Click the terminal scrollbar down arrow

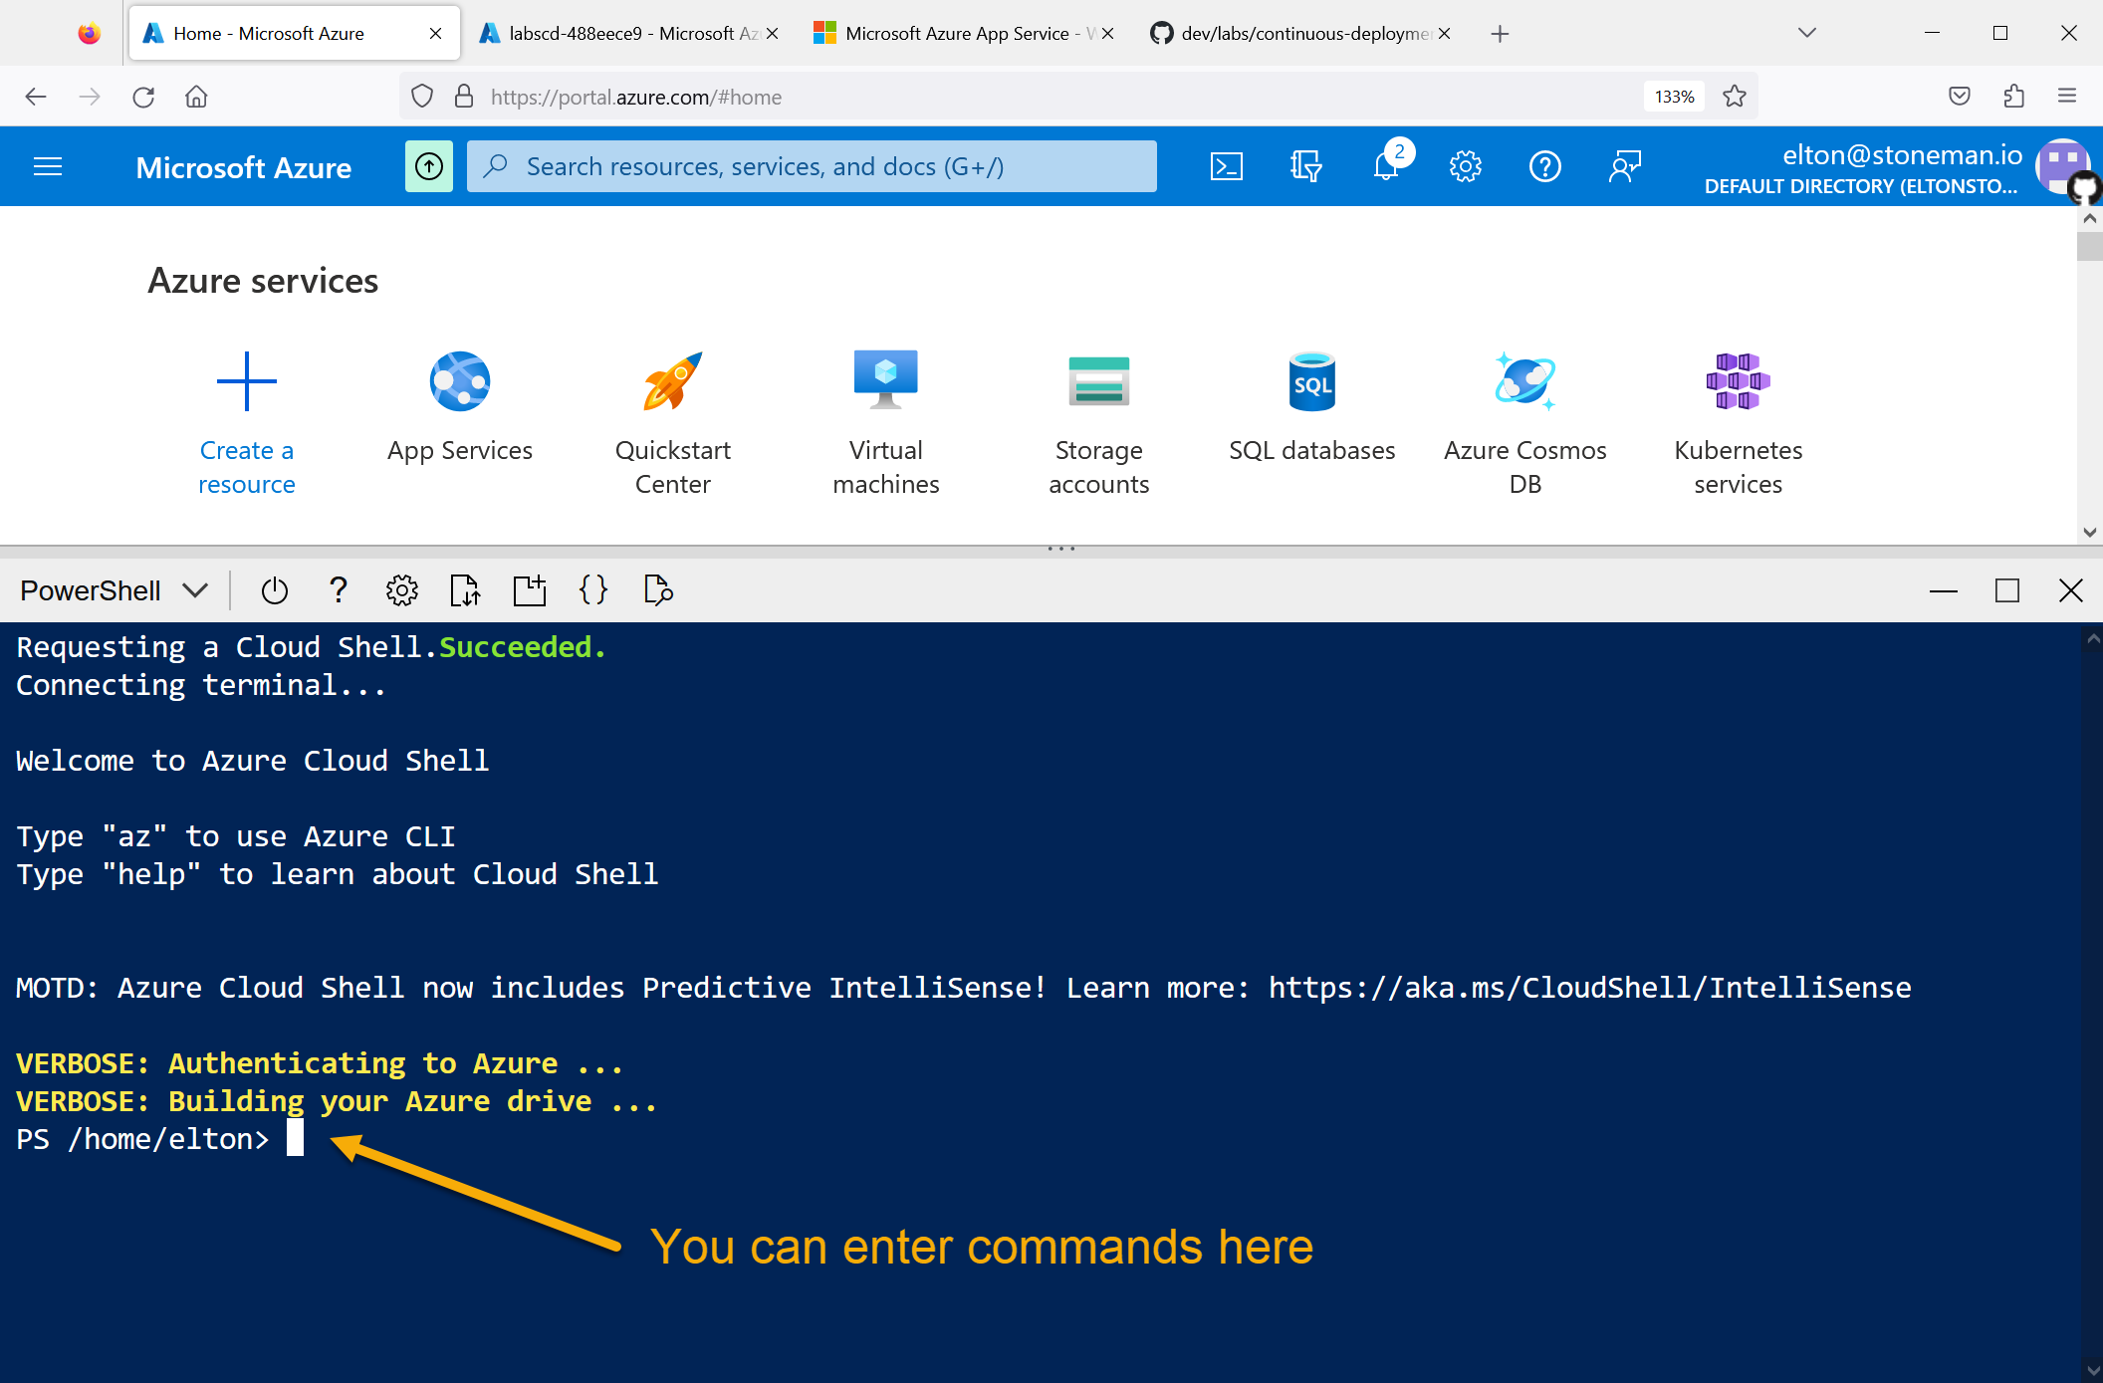[x=2092, y=1371]
